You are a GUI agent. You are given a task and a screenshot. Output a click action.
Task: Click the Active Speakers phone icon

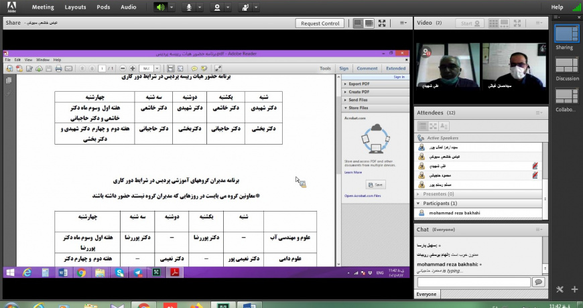click(x=421, y=137)
